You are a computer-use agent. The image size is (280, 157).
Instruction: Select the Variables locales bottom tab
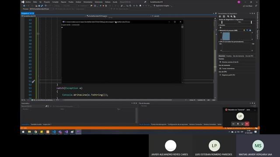click(x=36, y=124)
